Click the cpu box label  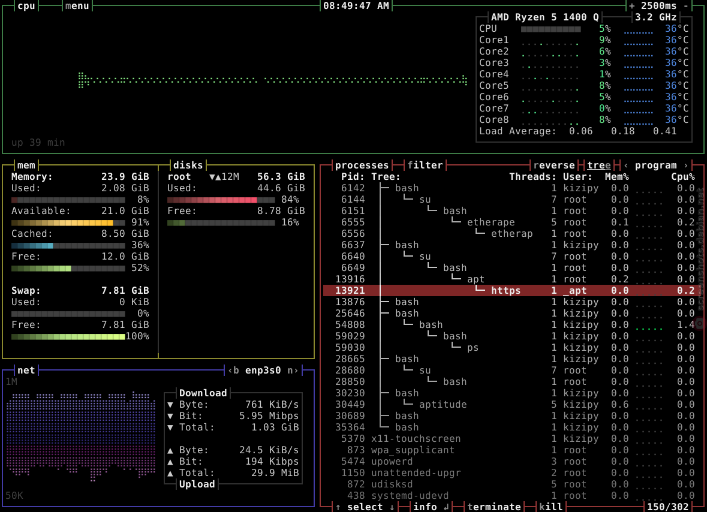[26, 6]
